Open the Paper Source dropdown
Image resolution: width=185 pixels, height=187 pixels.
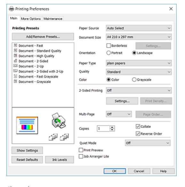coord(139,28)
